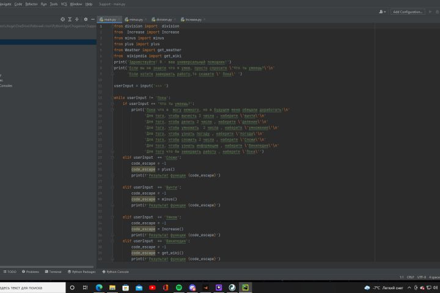Open the Run menu
The width and height of the screenshot is (440, 293).
[44, 4]
